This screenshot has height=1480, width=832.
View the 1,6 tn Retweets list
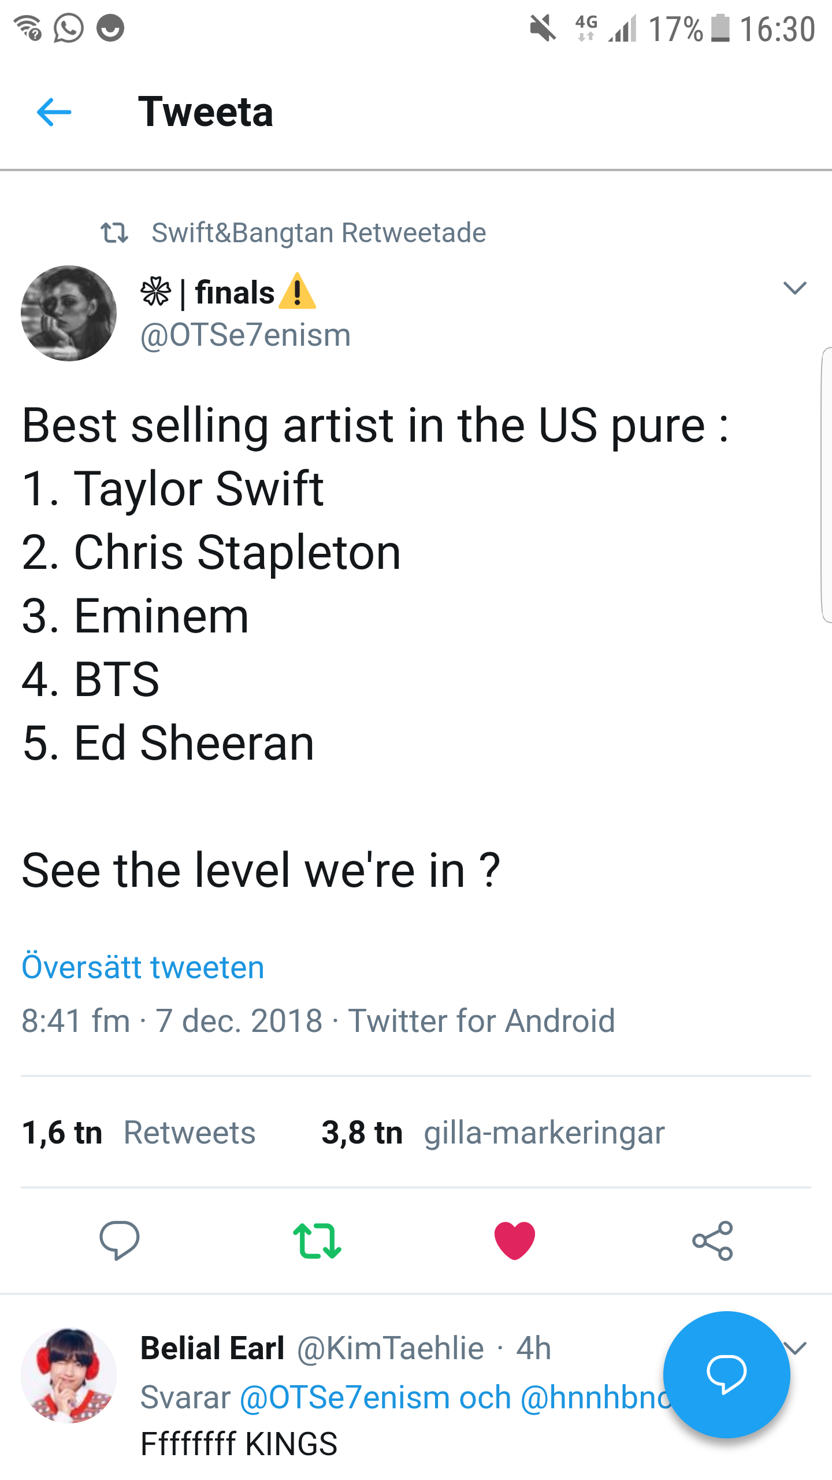[139, 1132]
